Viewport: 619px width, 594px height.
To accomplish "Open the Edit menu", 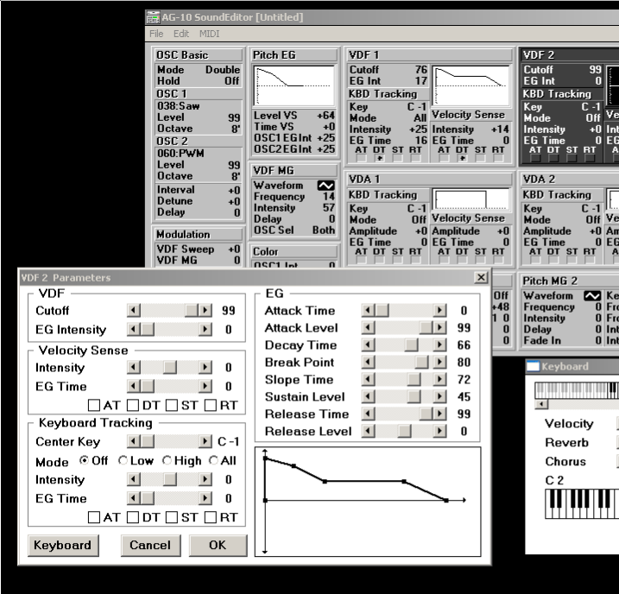I will pos(181,34).
